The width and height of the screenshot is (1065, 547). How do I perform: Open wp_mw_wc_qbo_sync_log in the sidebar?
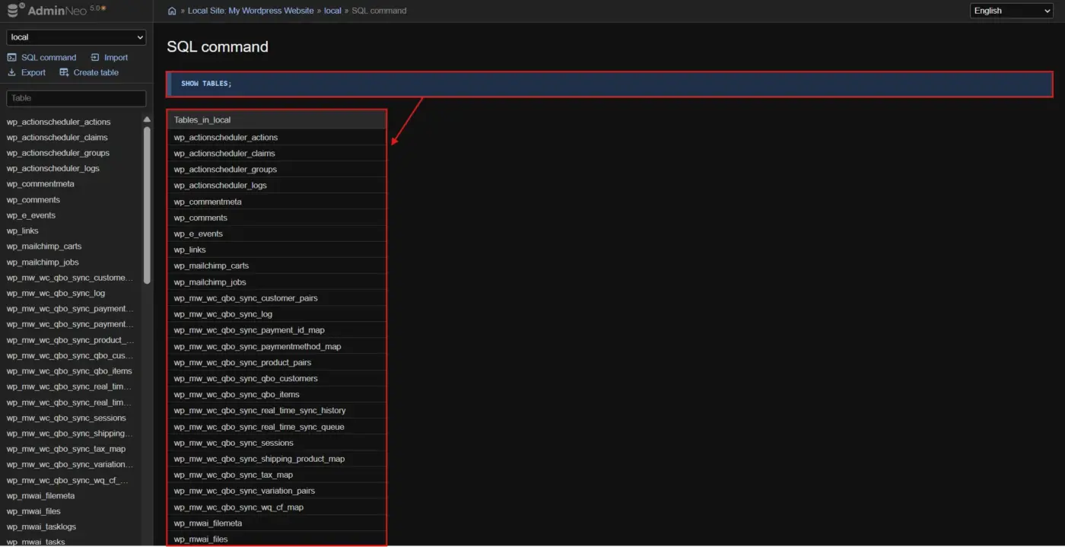coord(56,294)
